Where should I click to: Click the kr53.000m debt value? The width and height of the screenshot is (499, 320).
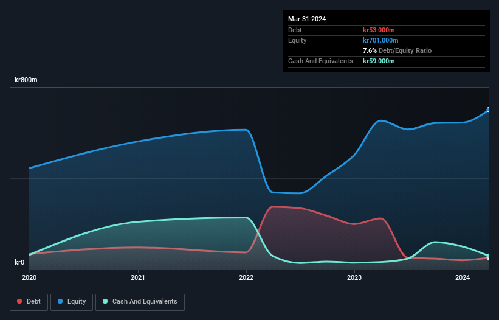click(x=379, y=30)
